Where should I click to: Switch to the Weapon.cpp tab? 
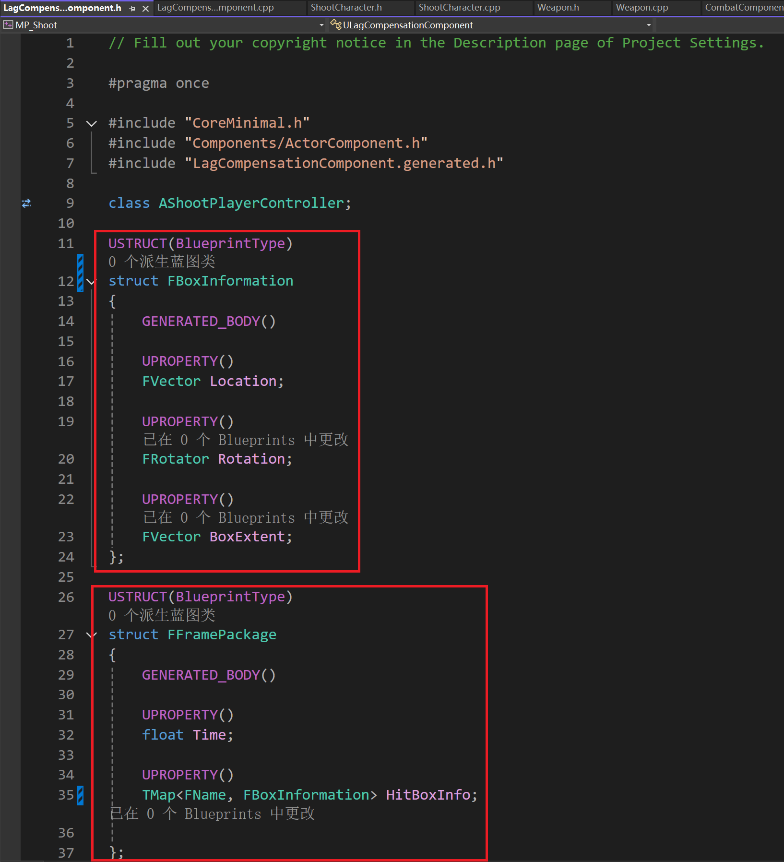point(642,8)
